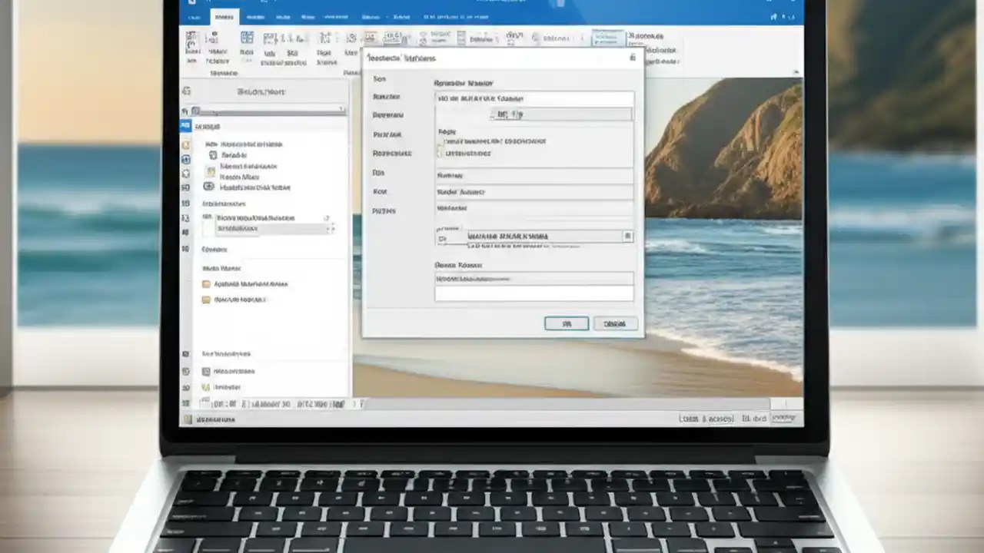984x553 pixels.
Task: Adjust the zoom slider in the status bar
Action: (x=783, y=419)
